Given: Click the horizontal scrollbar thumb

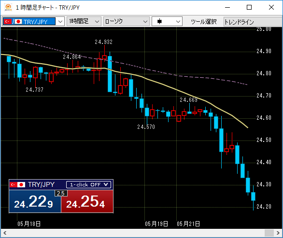Looking at the screenshot, I should coord(269,233).
